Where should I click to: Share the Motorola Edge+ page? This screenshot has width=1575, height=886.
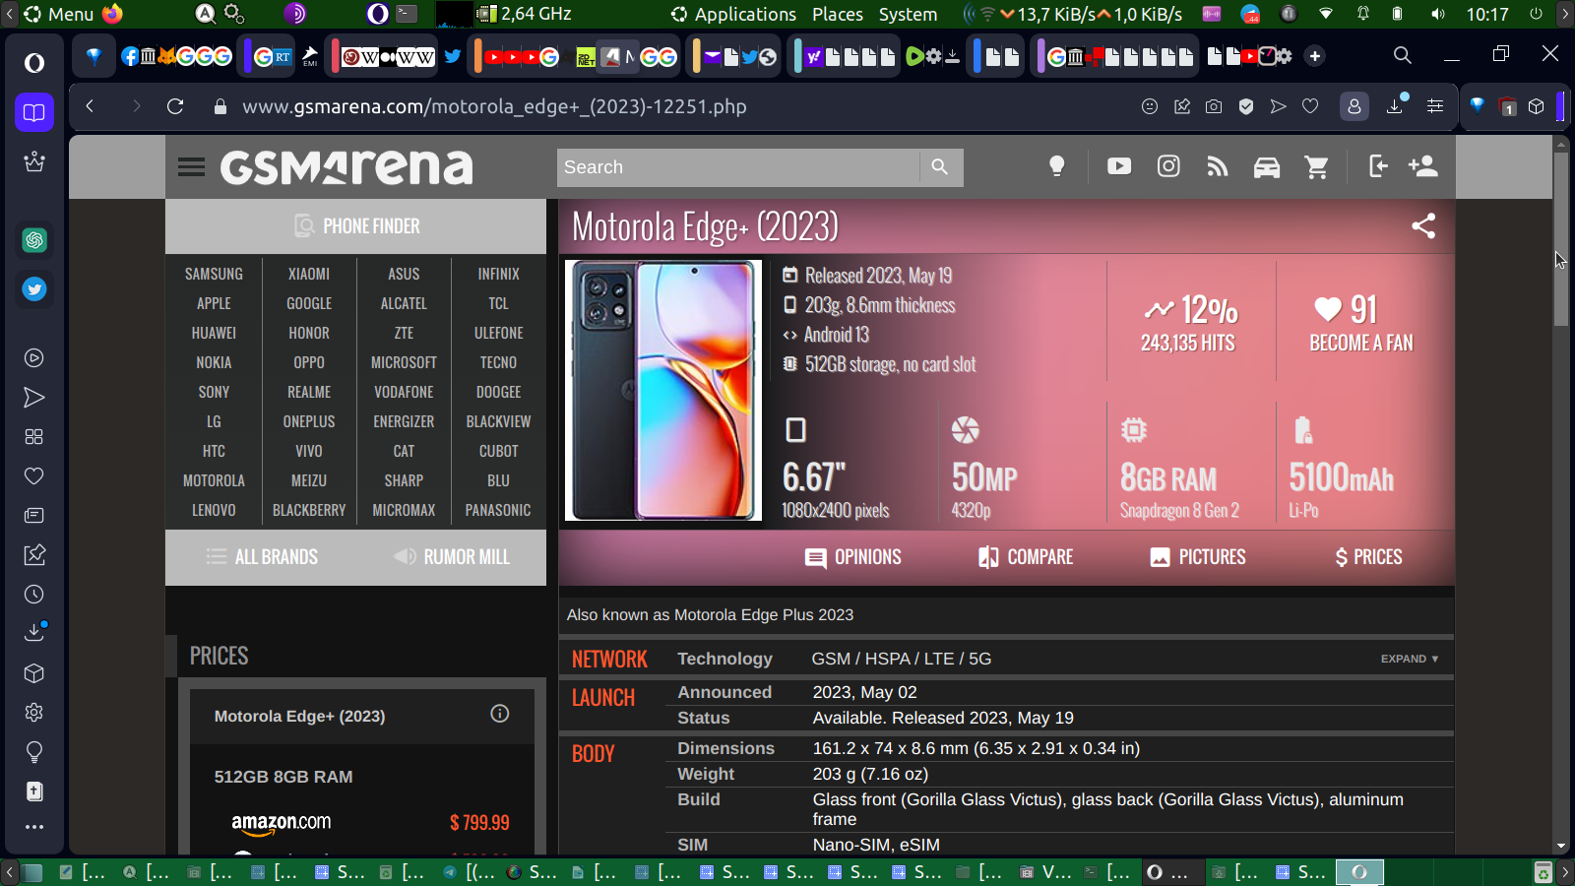pos(1423,225)
